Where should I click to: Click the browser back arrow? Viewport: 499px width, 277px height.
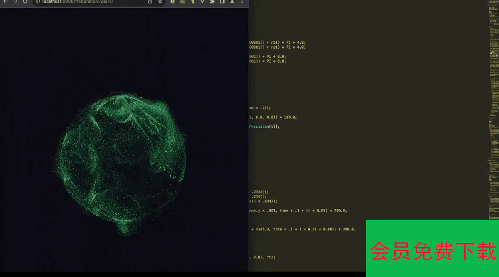point(5,2)
